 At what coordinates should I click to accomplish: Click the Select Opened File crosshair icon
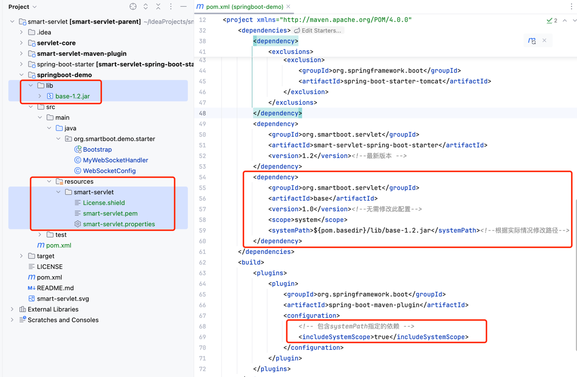[x=133, y=7]
